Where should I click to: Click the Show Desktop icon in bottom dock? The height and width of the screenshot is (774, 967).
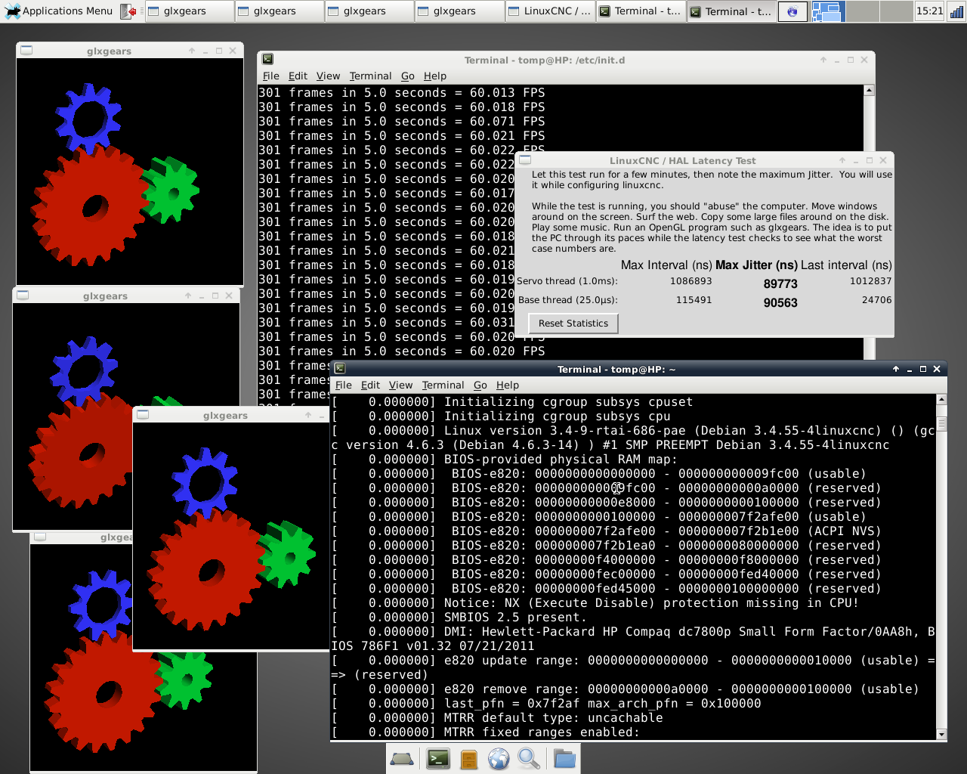coord(401,758)
